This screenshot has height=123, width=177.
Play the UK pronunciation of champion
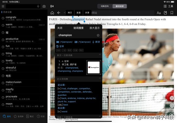64,42
